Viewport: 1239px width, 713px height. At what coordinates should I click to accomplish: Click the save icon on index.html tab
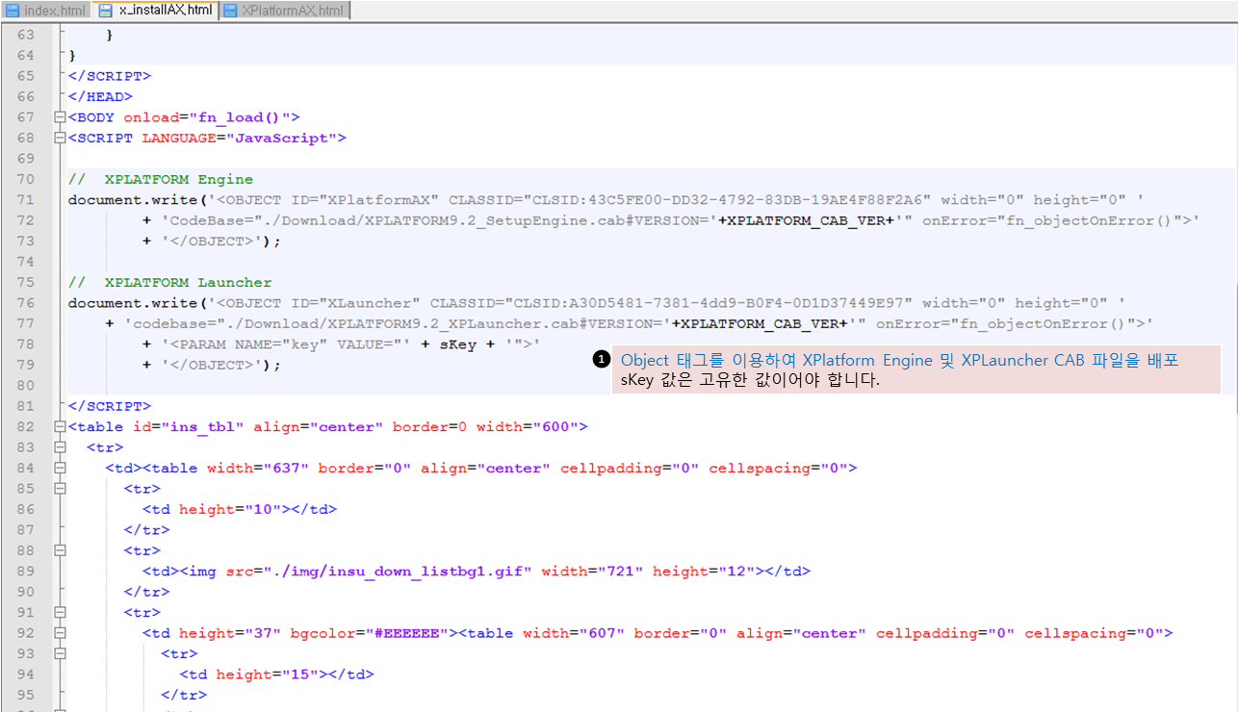click(x=13, y=12)
